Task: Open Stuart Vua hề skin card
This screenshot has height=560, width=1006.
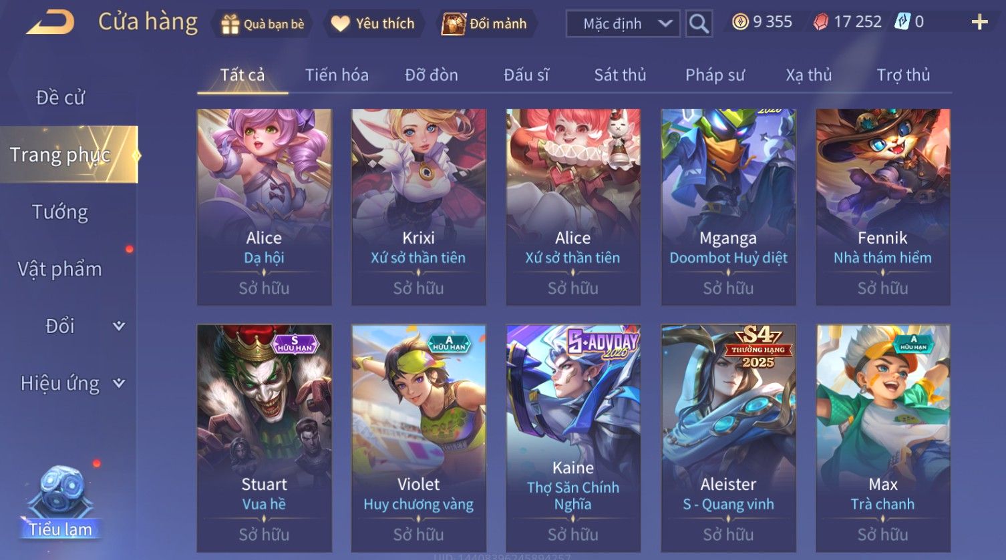Action: click(x=265, y=439)
